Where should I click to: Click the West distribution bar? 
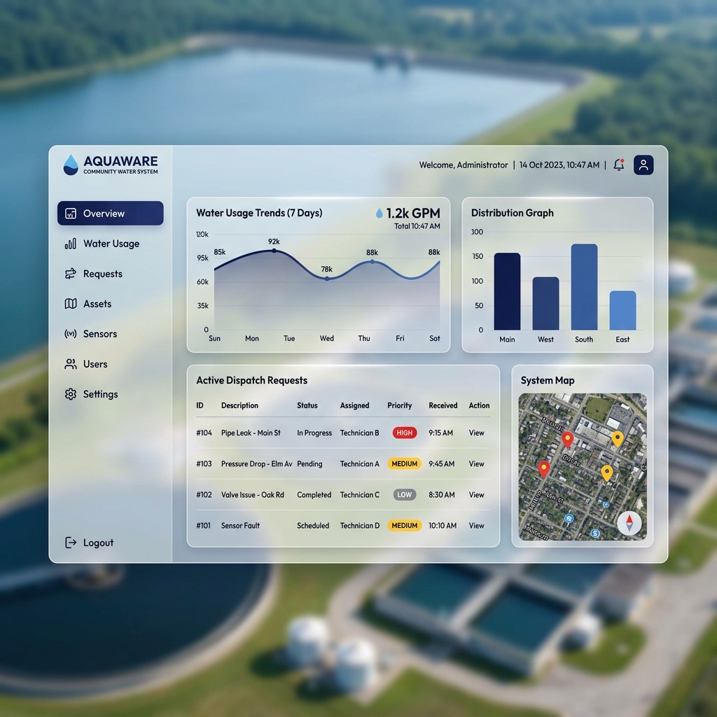pos(545,304)
